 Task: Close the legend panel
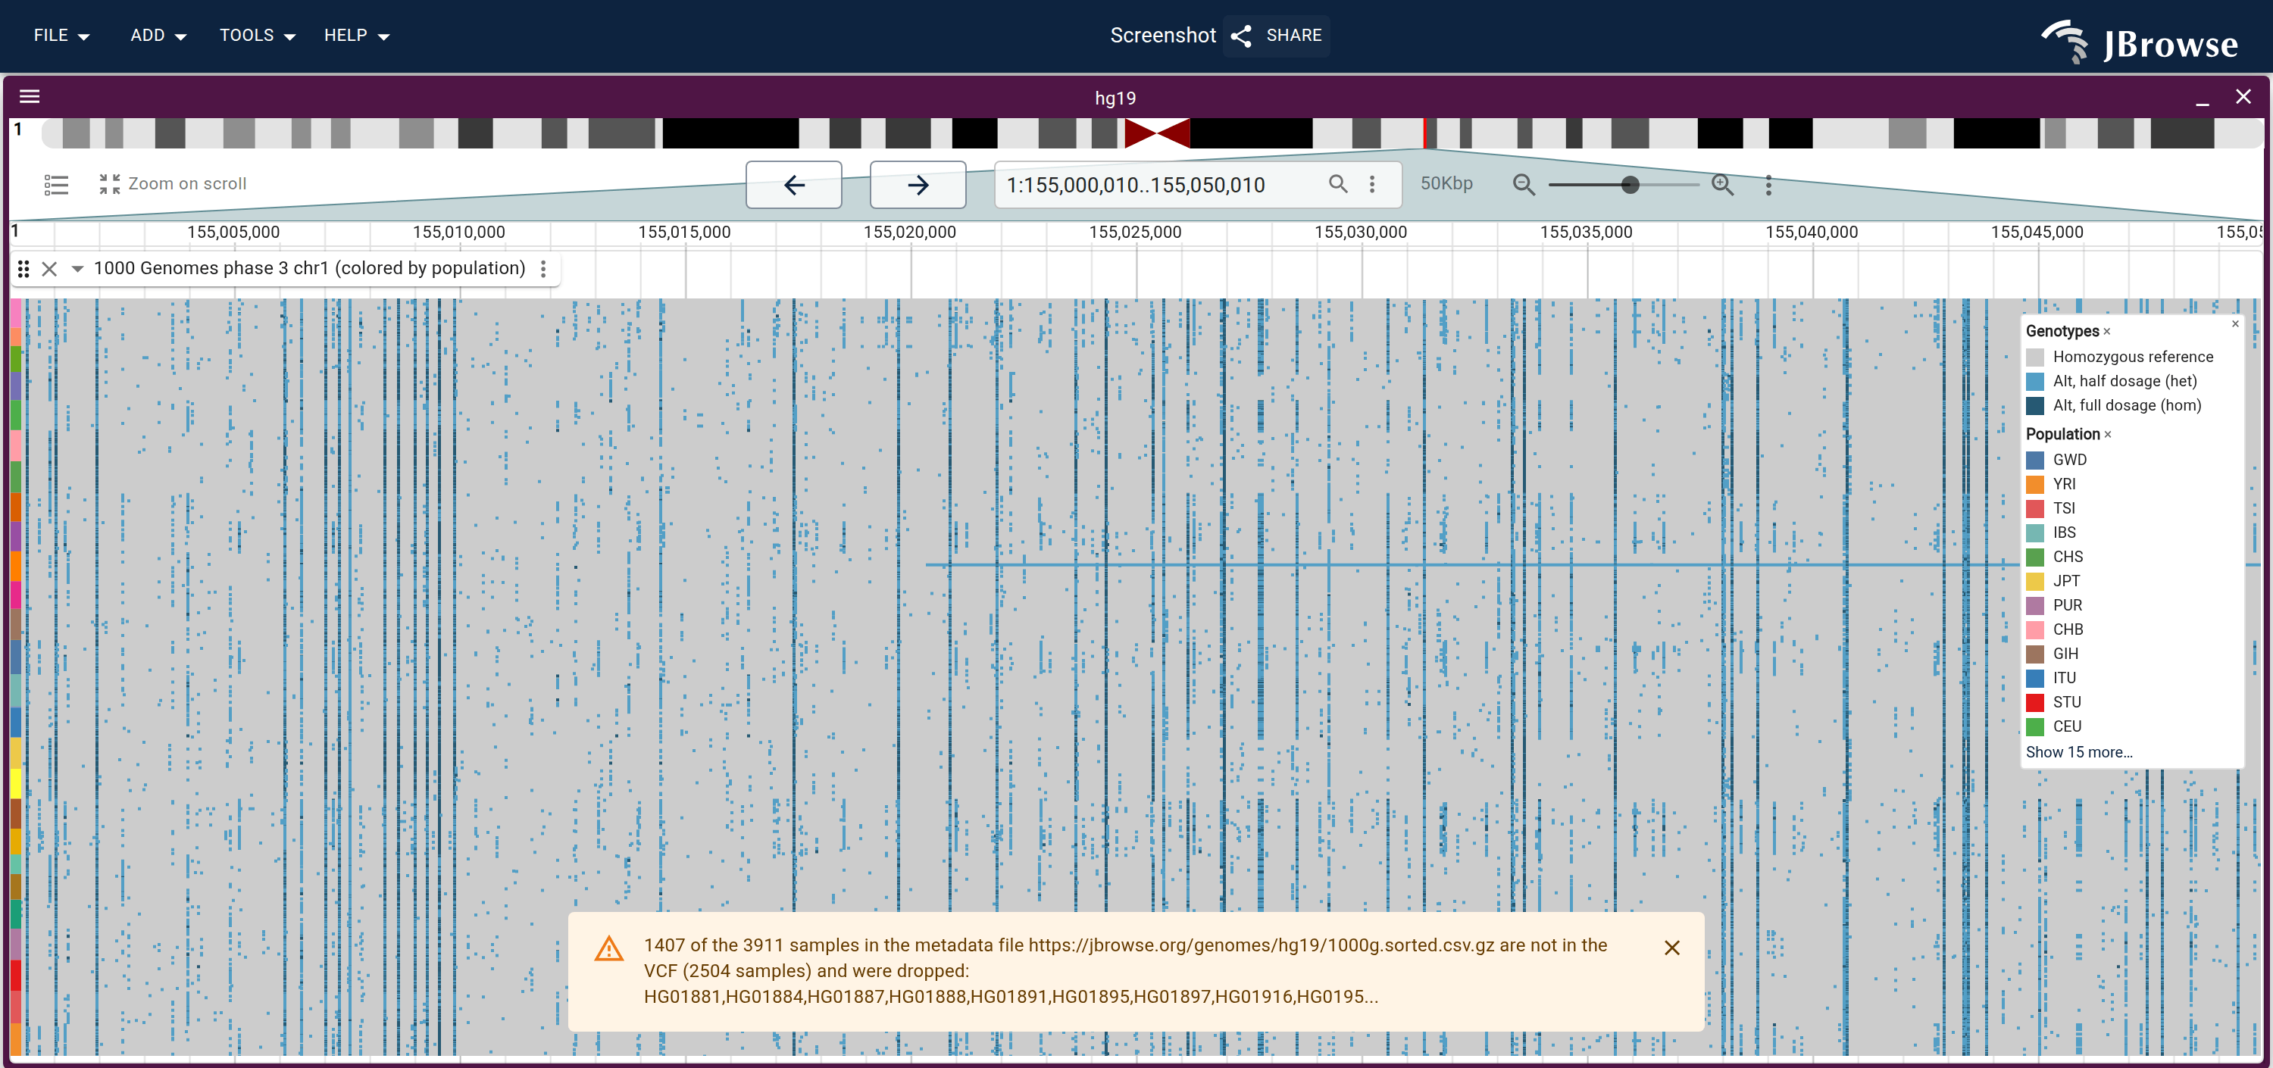[x=2235, y=323]
